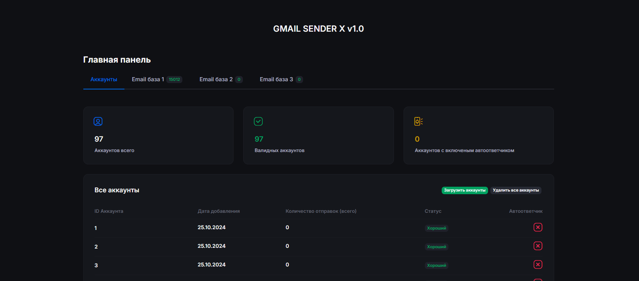Toggle autoresponder for account ID 3
The width and height of the screenshot is (639, 281).
tap(538, 265)
